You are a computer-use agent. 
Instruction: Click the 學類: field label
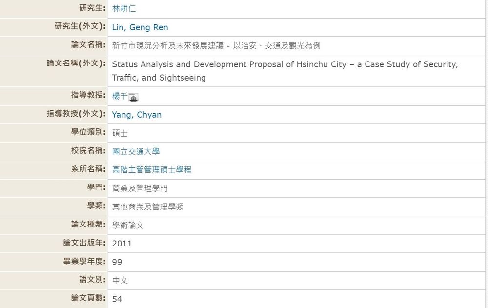tap(97, 205)
